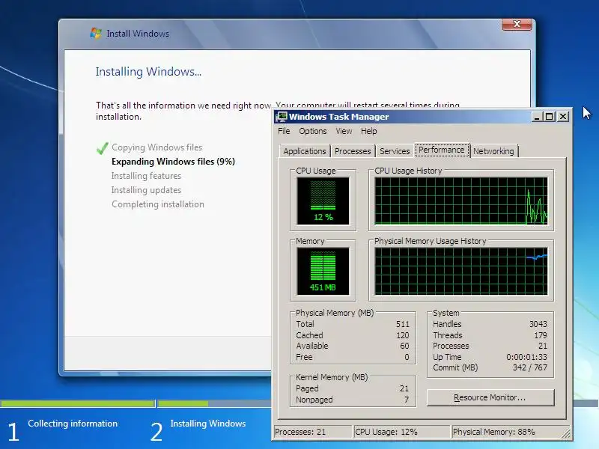599x449 pixels.
Task: Open the Help menu in Task Manager
Action: tap(368, 131)
